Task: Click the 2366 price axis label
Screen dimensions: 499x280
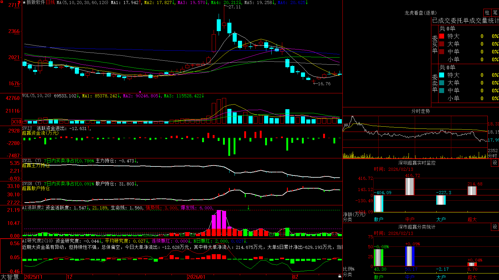Action: 14,31
